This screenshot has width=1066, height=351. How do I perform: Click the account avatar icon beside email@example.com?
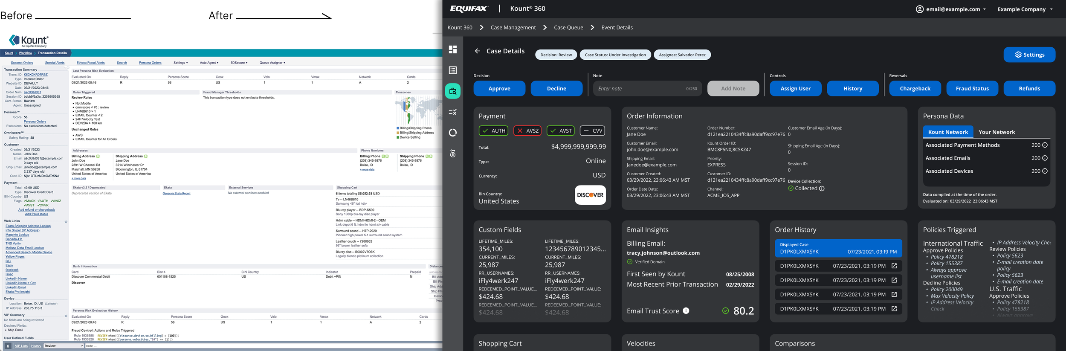tap(920, 9)
